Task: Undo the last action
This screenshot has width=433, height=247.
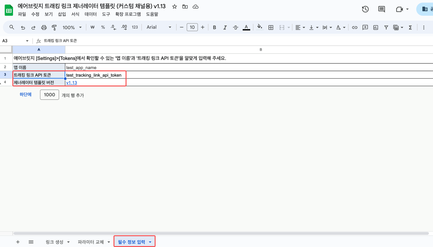Action: 23,27
